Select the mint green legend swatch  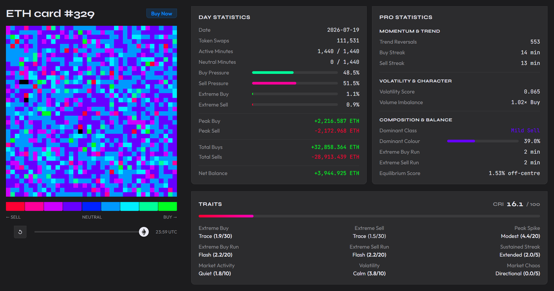point(148,207)
